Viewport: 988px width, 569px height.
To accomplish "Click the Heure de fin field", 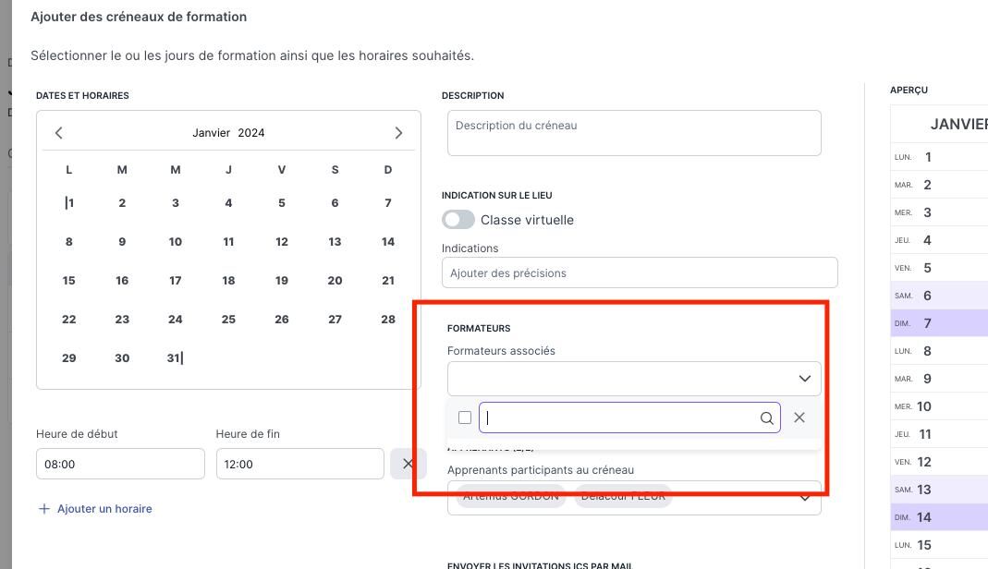I will [299, 464].
